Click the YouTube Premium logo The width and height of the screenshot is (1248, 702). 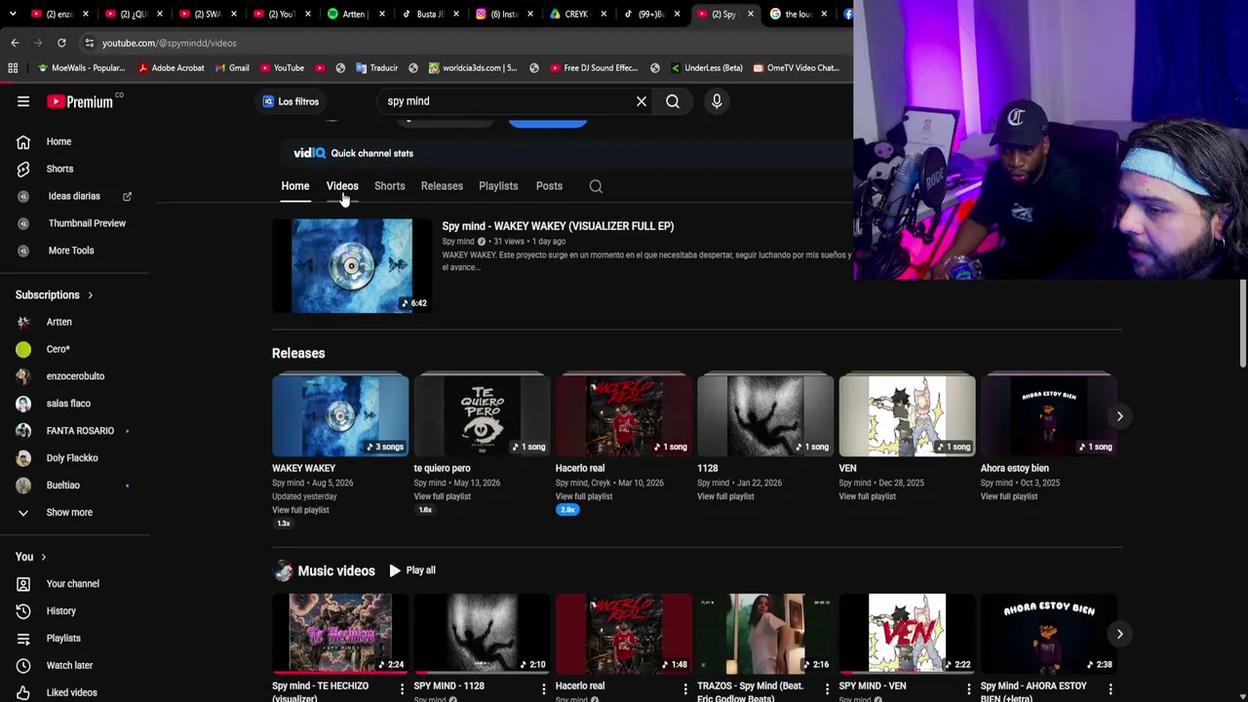point(80,101)
